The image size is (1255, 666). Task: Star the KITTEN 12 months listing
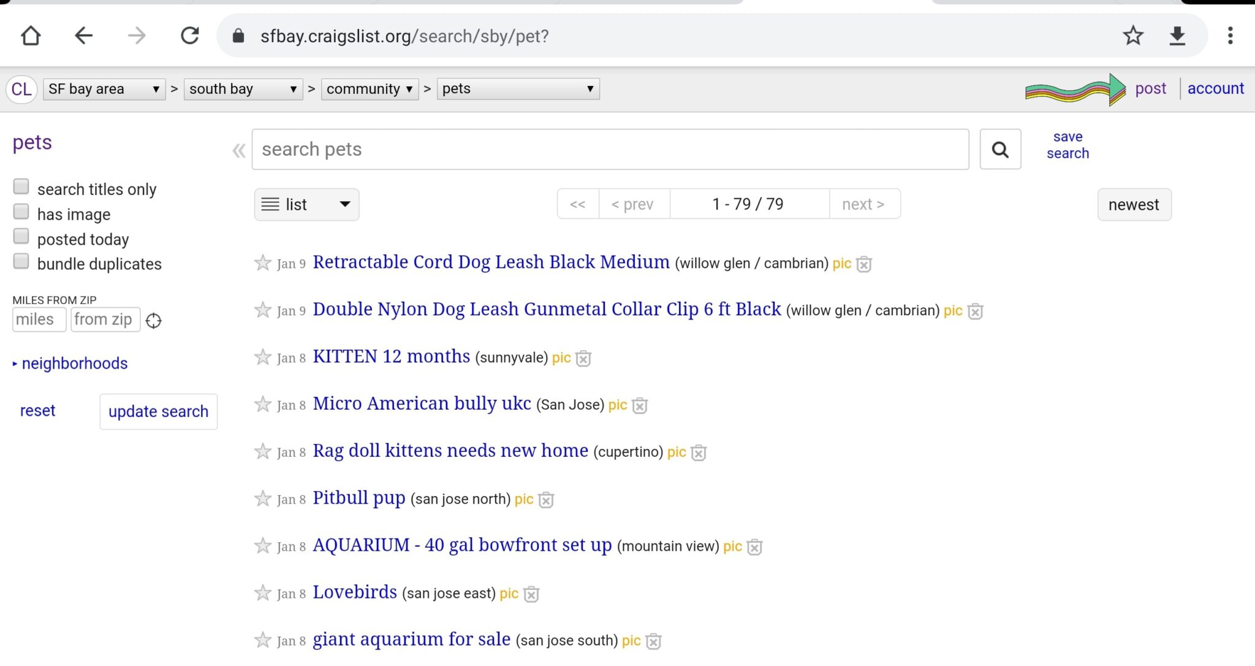(x=263, y=358)
